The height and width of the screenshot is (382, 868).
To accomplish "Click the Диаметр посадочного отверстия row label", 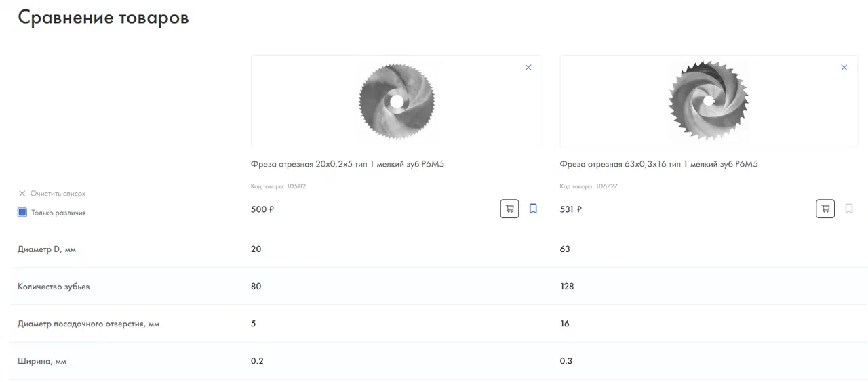I will pyautogui.click(x=88, y=324).
